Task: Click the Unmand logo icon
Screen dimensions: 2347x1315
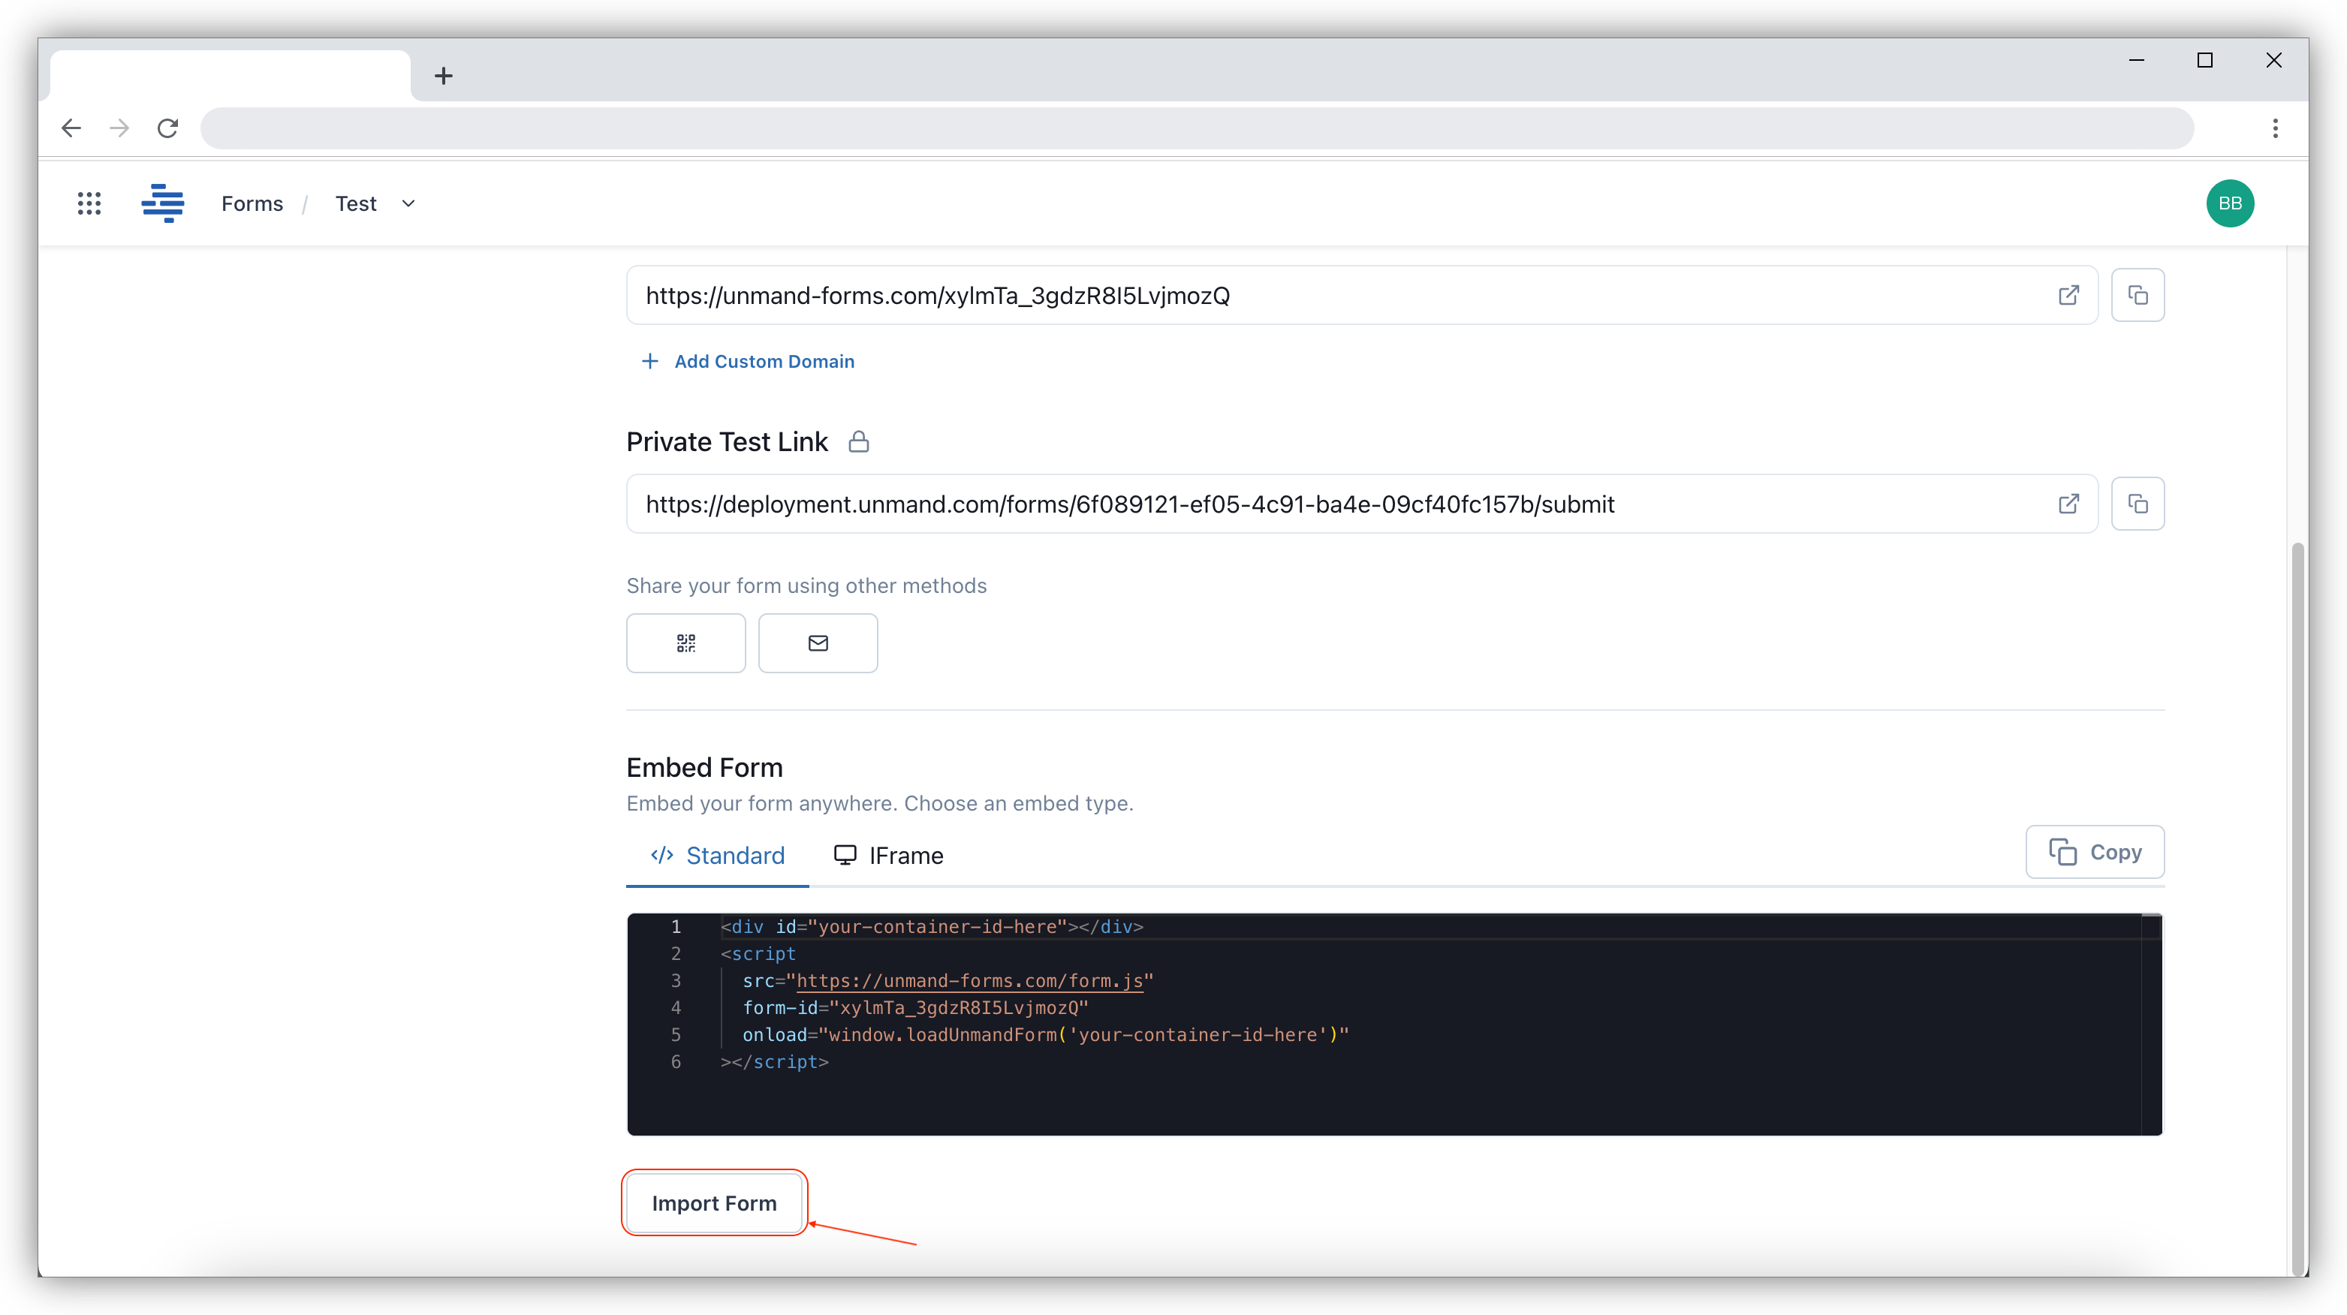Action: 163,203
